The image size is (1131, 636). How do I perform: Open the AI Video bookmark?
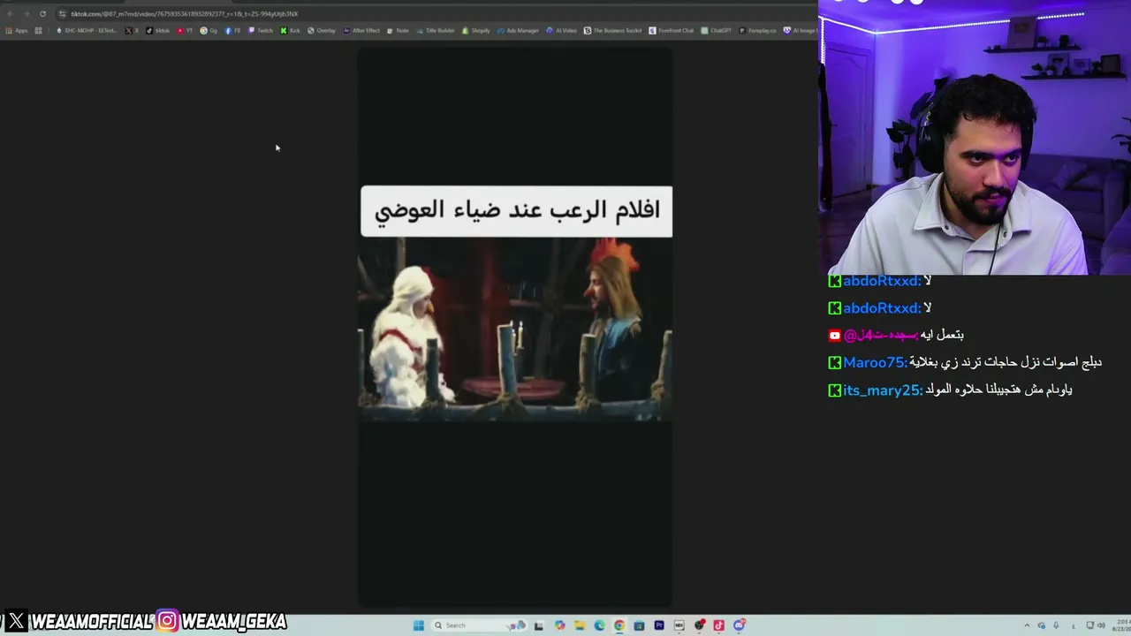pos(561,31)
